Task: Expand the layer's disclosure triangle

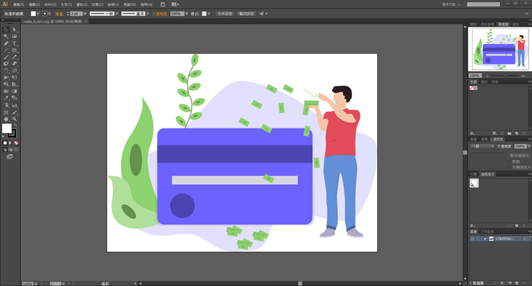Action: click(485, 238)
